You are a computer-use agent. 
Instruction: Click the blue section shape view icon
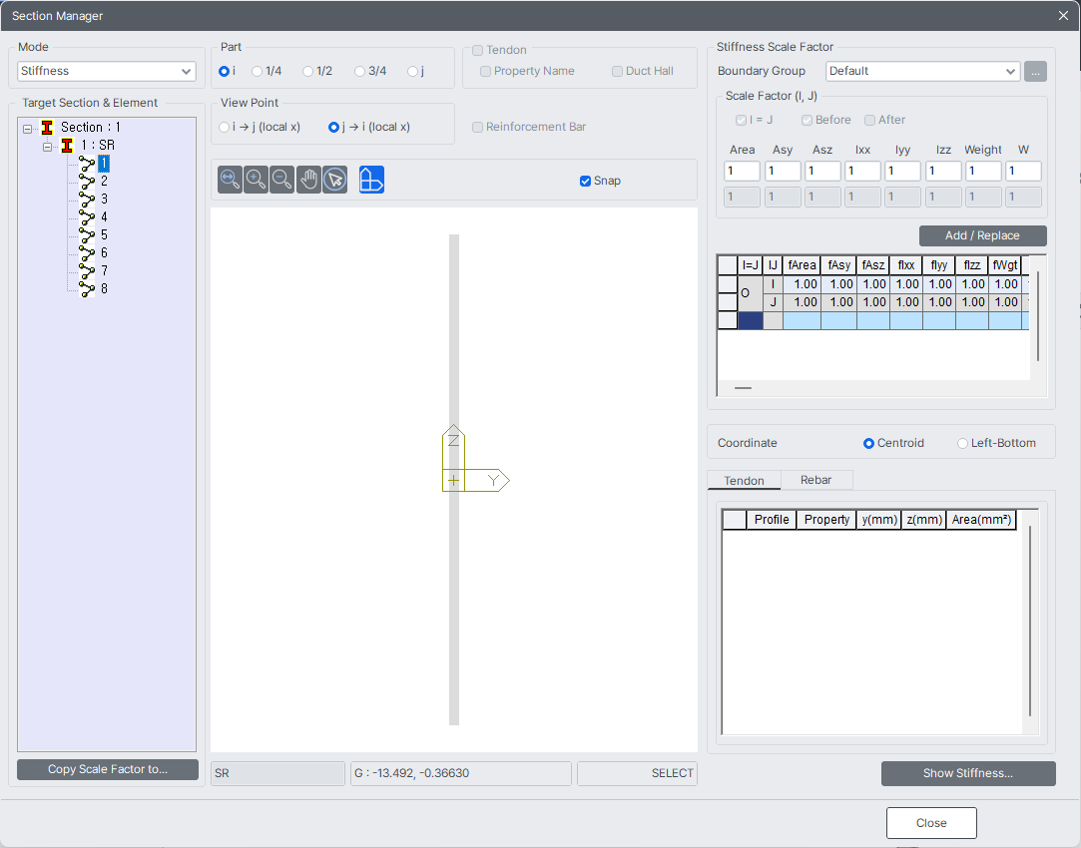pos(371,180)
